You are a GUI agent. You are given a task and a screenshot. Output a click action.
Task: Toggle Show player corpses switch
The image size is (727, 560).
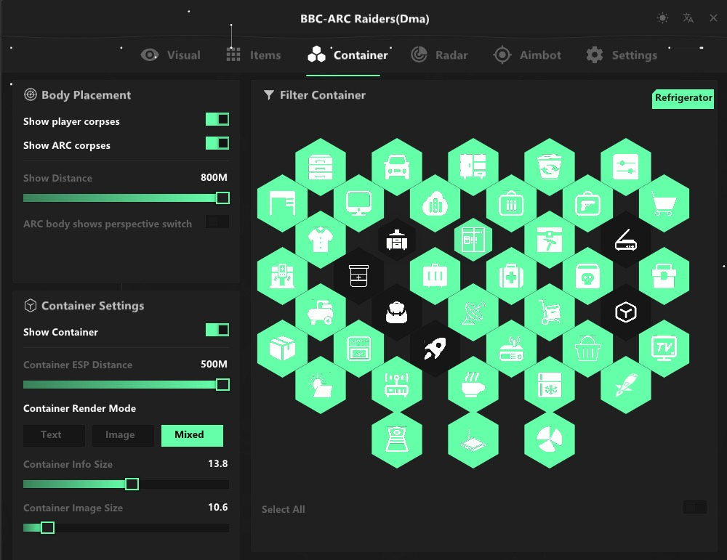(217, 119)
